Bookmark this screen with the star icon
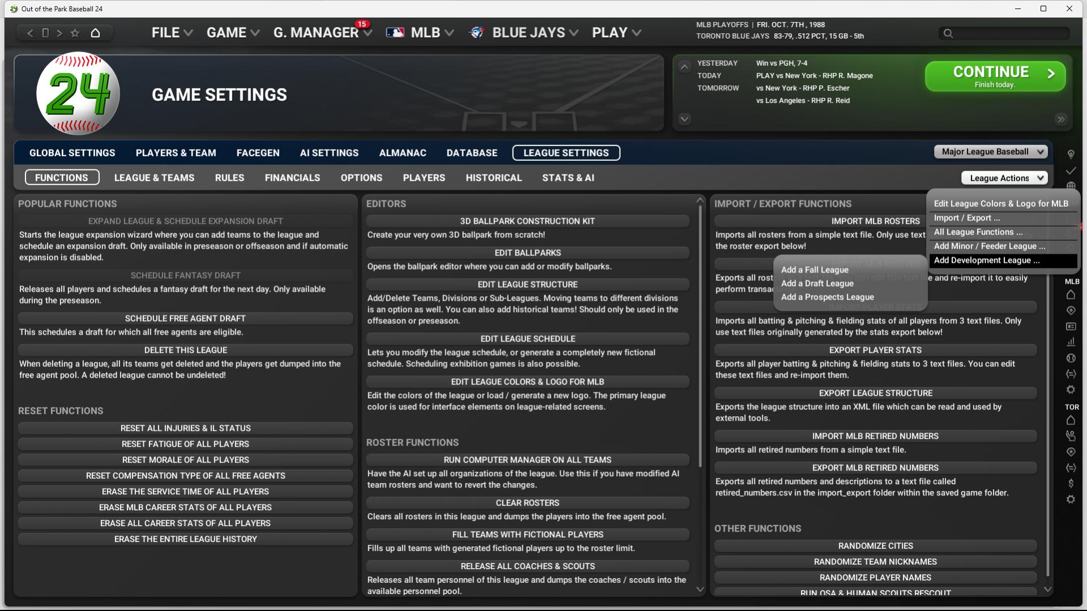This screenshot has width=1087, height=611. click(x=75, y=33)
